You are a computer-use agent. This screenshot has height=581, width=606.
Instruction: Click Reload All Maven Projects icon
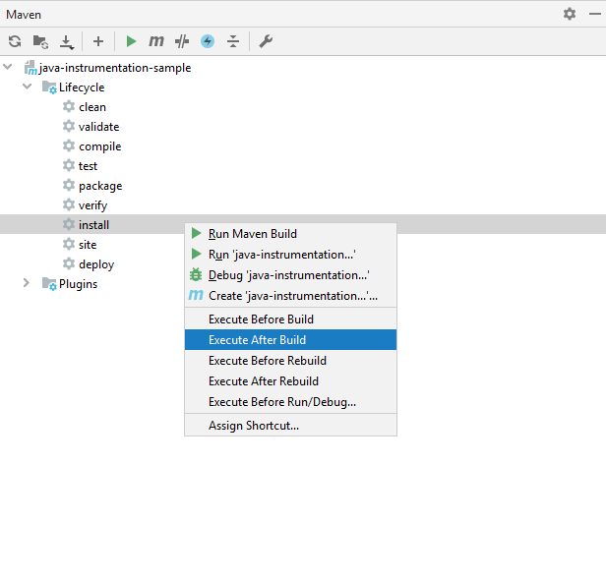(15, 41)
